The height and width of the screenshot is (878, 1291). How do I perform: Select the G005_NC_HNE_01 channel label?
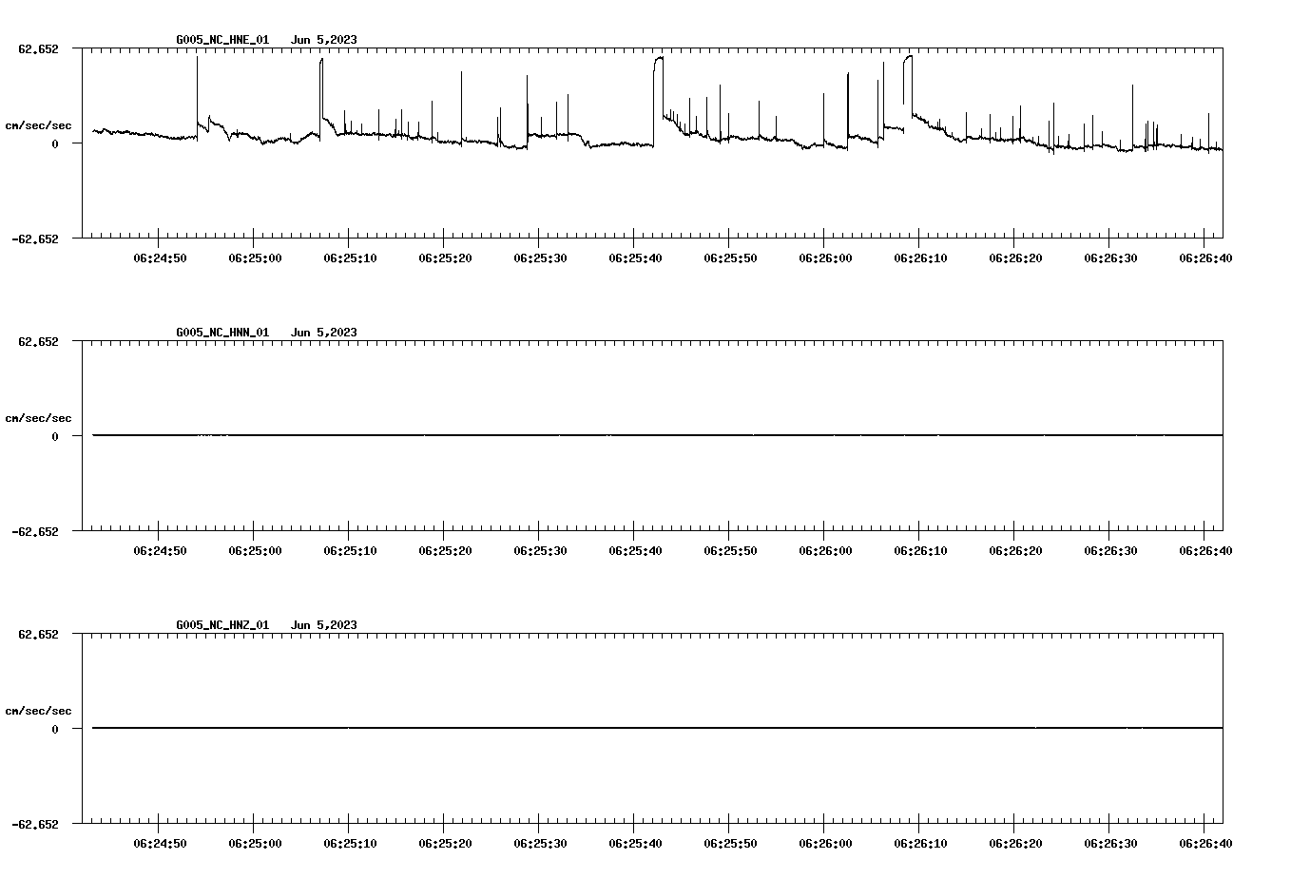coord(221,41)
